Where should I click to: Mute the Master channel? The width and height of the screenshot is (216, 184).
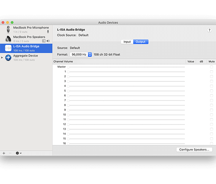pyautogui.click(x=211, y=67)
